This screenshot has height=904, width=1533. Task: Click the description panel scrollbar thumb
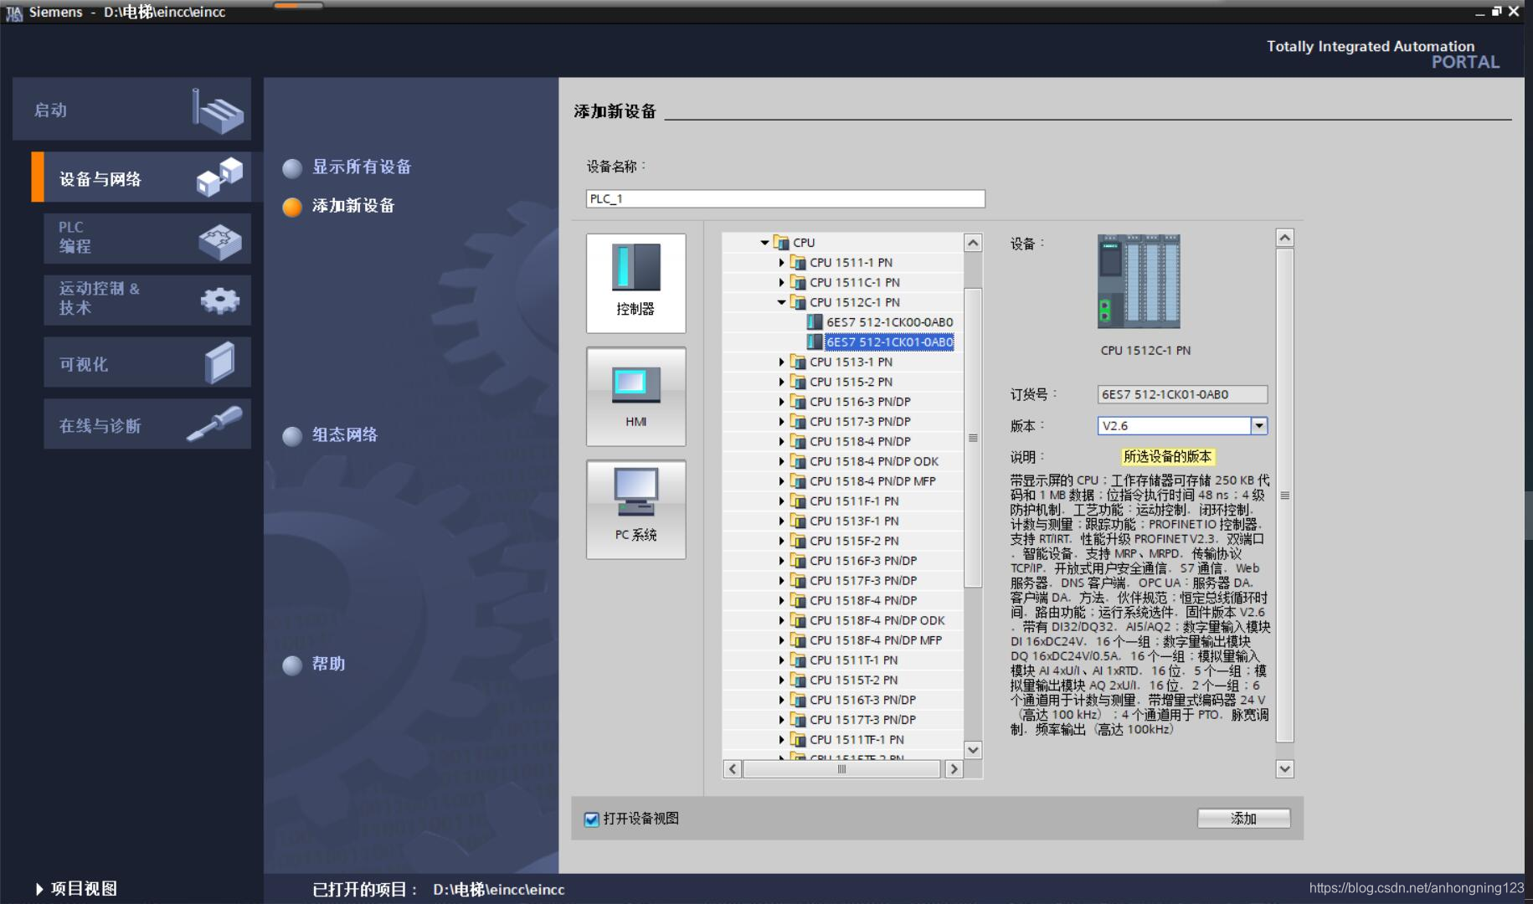point(1284,496)
